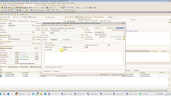Click Выберите автомобиль link
Screen dimensions: 171x96
[6, 48]
